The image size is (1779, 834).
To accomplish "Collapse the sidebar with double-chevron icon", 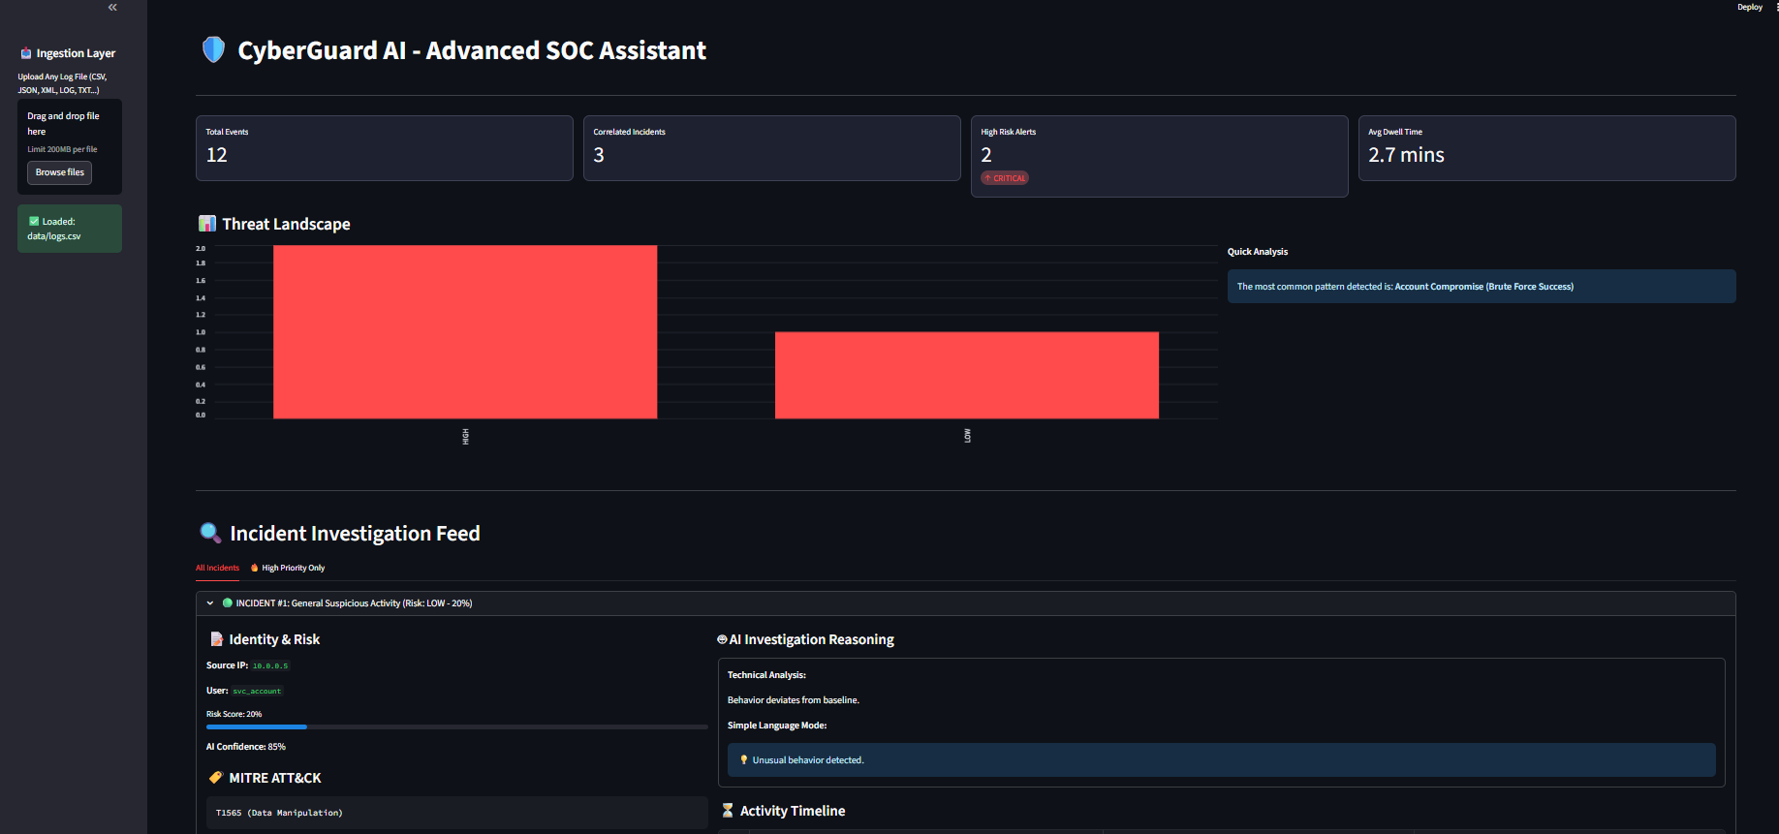I will tap(112, 7).
